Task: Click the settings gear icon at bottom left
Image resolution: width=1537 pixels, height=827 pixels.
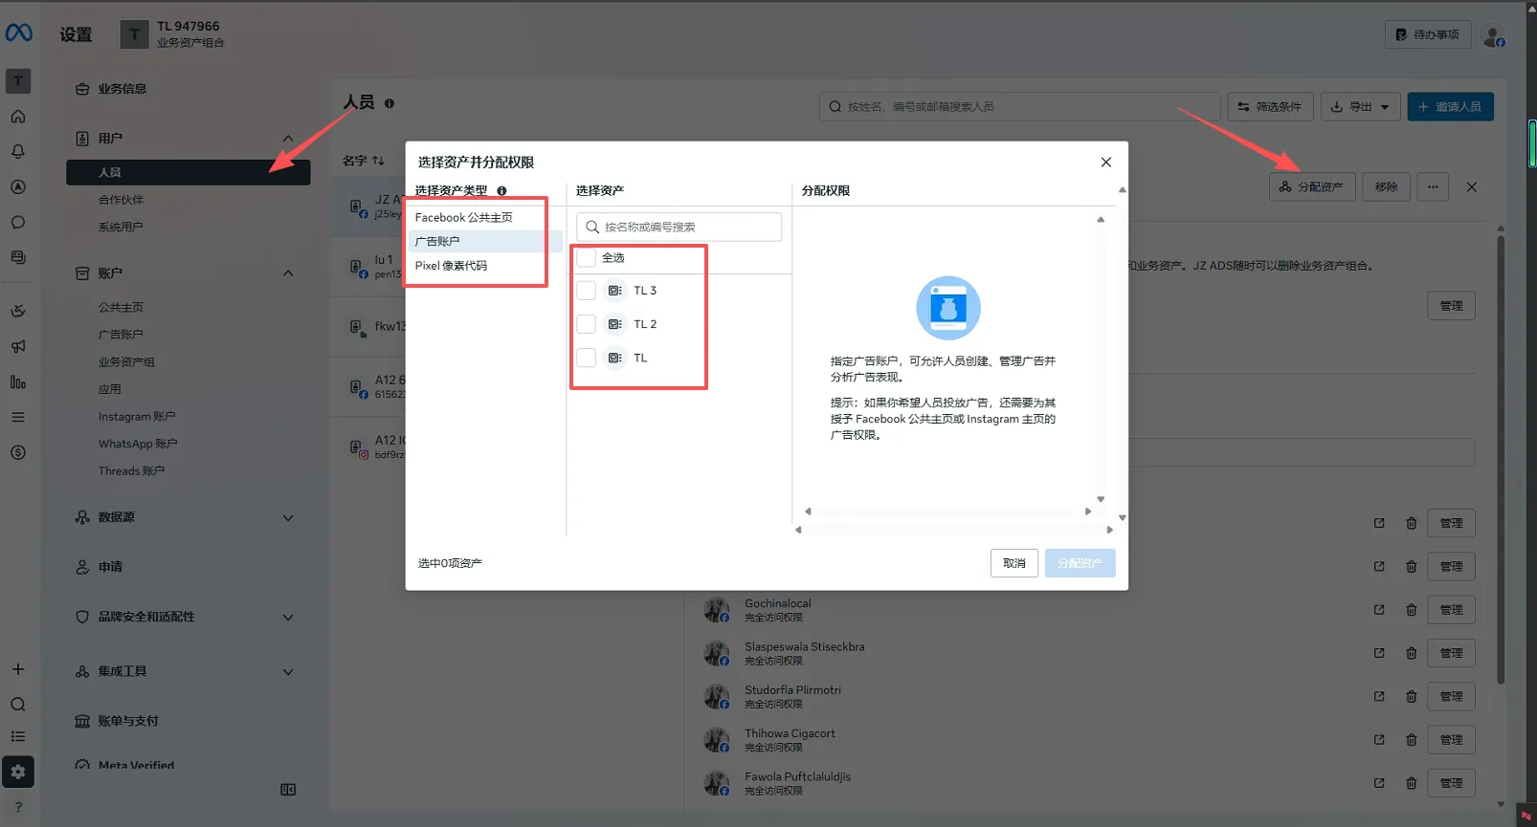Action: coord(18,772)
